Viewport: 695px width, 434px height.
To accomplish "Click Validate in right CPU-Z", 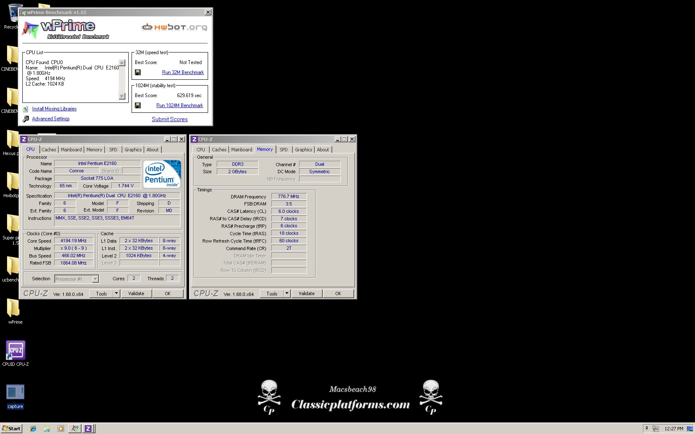I will (307, 293).
